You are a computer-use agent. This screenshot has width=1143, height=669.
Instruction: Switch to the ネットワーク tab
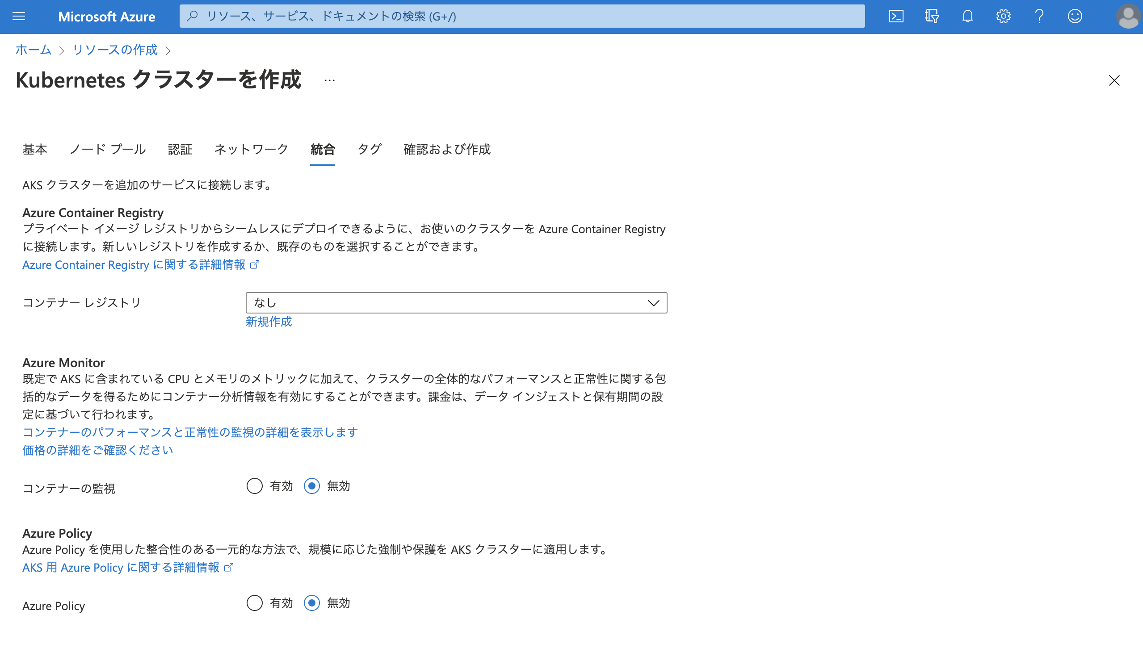[x=251, y=149]
